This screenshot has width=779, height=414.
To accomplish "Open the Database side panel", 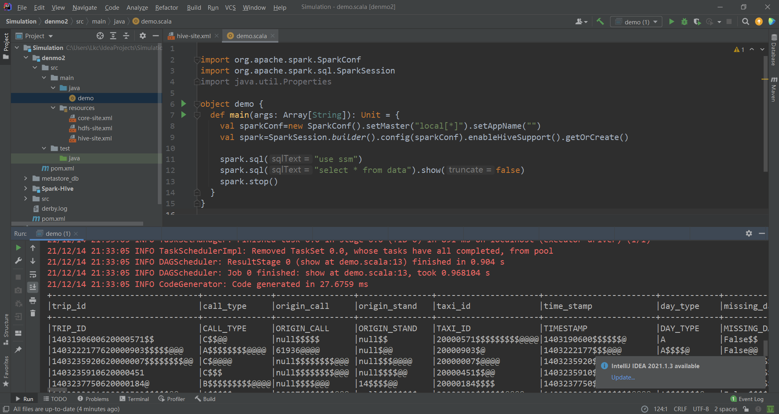I will pos(774,50).
